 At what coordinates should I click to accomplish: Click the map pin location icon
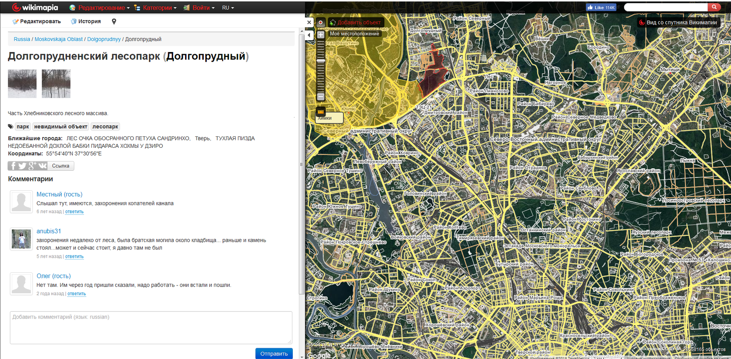click(x=114, y=21)
